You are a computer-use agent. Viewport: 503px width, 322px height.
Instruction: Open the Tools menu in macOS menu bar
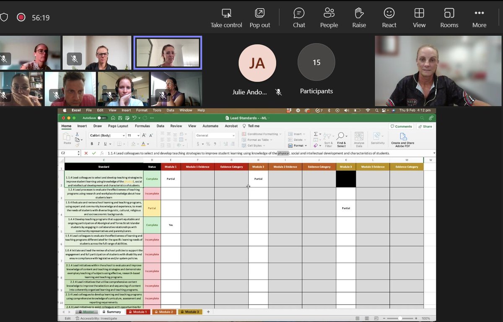[x=157, y=110]
